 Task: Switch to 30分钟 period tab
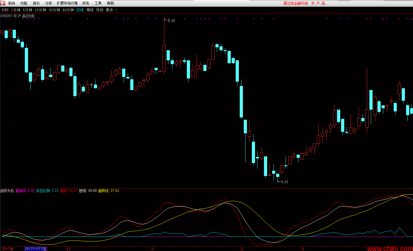[x=54, y=10]
